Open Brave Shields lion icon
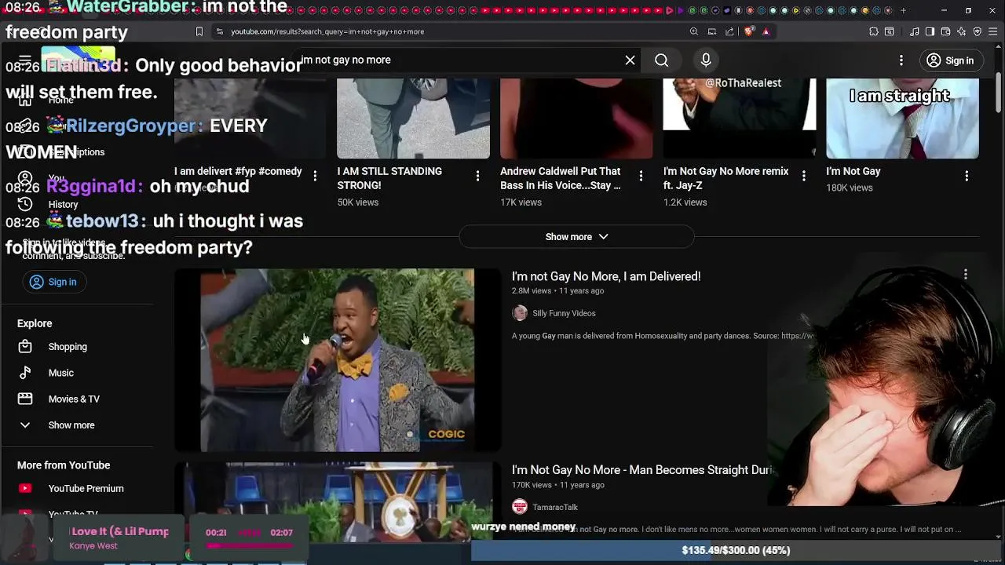 [x=748, y=31]
